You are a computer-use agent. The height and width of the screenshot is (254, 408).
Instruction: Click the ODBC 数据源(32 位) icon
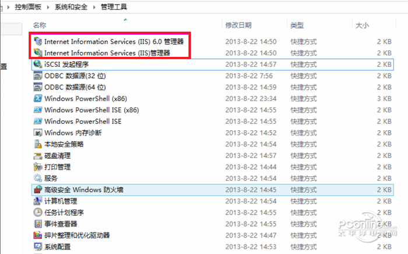tap(38, 76)
